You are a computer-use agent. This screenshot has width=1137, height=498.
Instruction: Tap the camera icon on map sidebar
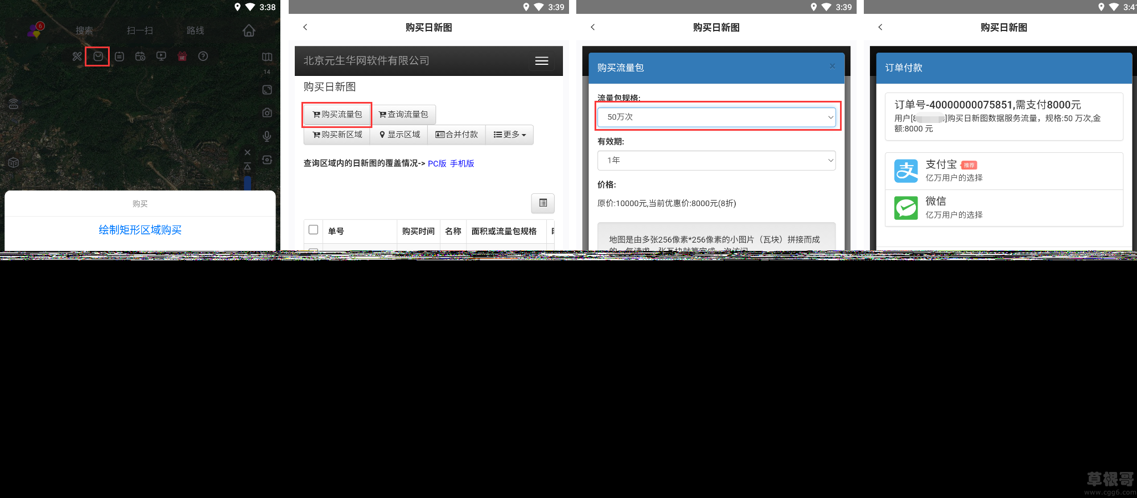(267, 112)
